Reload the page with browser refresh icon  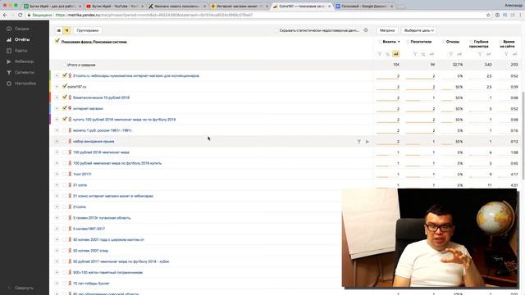tap(20, 15)
